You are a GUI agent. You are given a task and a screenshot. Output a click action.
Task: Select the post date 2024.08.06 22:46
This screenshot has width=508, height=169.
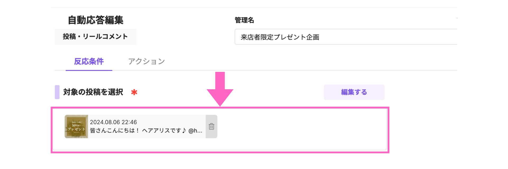pyautogui.click(x=113, y=122)
